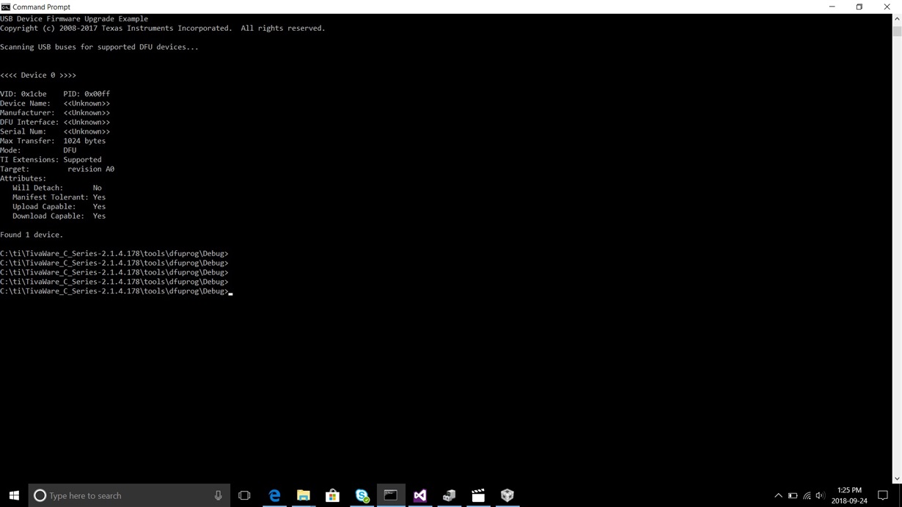Image resolution: width=902 pixels, height=507 pixels.
Task: Switch to Visual Studio on the taskbar
Action: click(x=420, y=495)
